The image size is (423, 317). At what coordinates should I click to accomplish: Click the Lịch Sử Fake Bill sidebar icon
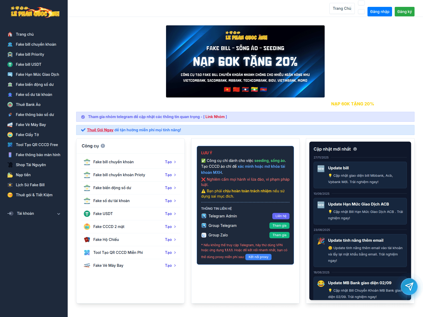click(10, 185)
